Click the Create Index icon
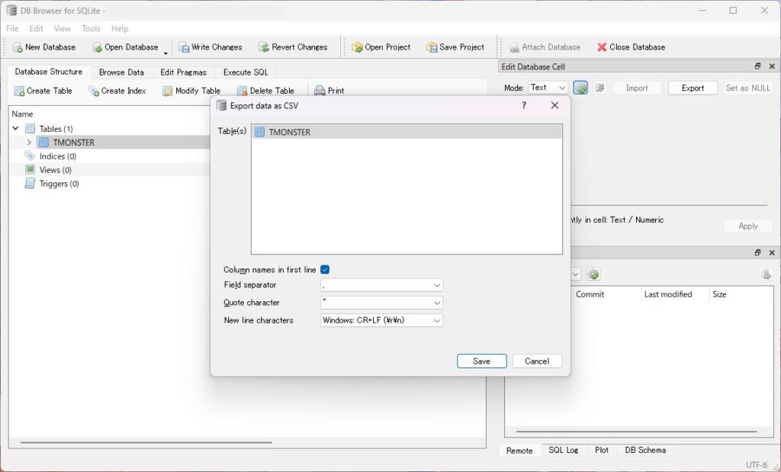 93,91
